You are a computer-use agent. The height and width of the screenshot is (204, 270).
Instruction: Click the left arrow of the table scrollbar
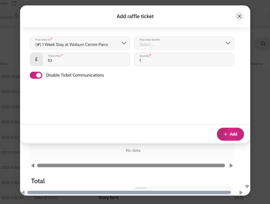coord(33,165)
